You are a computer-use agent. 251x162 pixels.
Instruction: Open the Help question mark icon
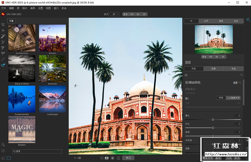pos(3,151)
